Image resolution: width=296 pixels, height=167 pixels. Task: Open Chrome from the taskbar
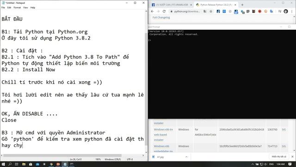(x=51, y=164)
